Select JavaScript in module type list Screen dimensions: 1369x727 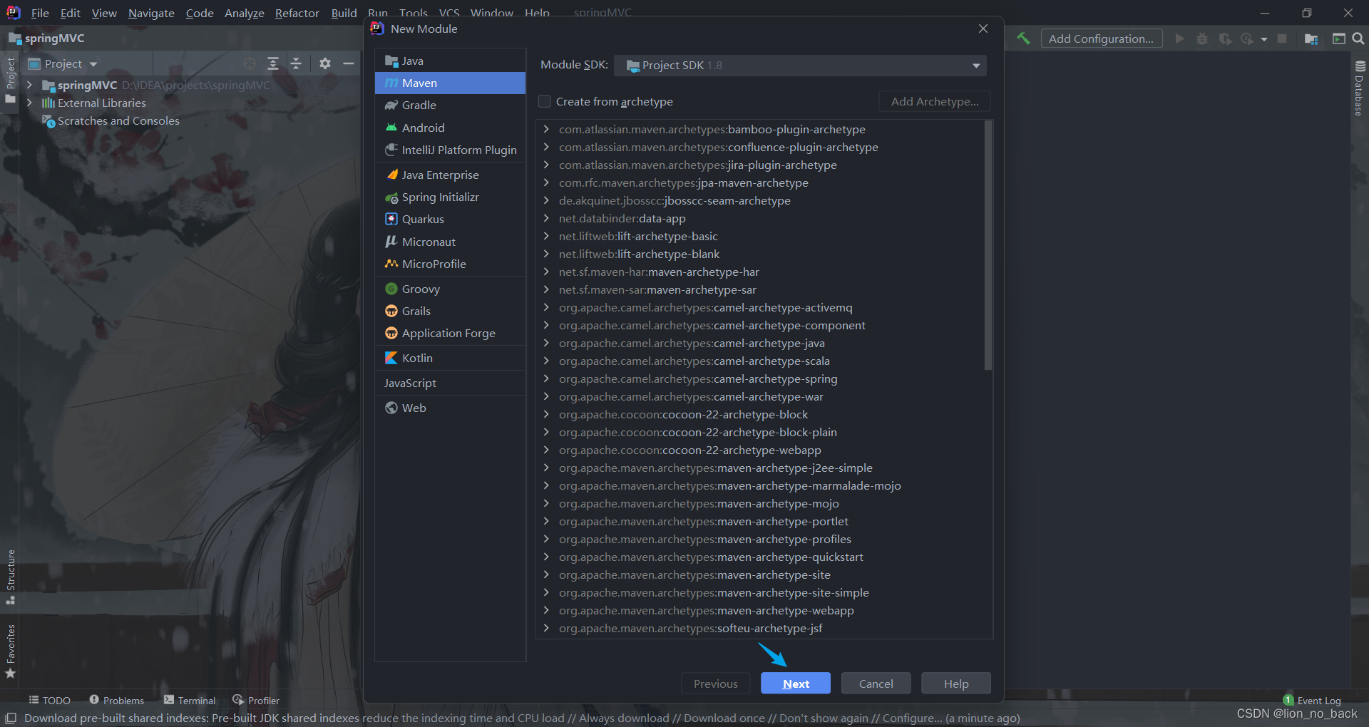[x=450, y=383]
